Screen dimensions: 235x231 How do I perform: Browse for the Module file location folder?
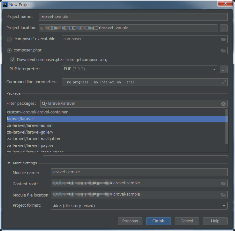pos(224,195)
